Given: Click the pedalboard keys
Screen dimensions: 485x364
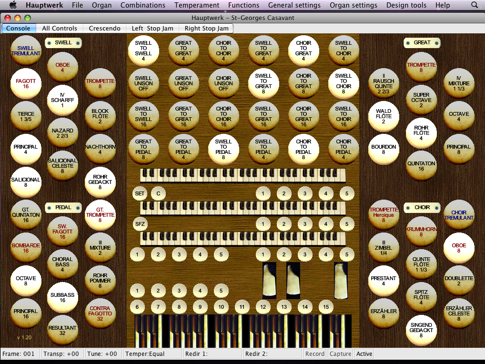Looking at the screenshot, I should coord(243,331).
